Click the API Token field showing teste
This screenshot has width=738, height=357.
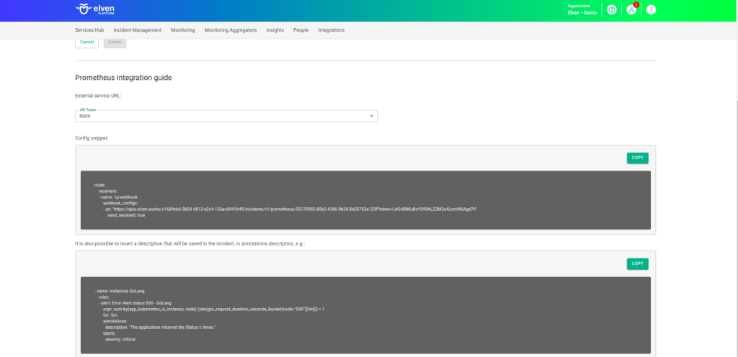pos(216,116)
